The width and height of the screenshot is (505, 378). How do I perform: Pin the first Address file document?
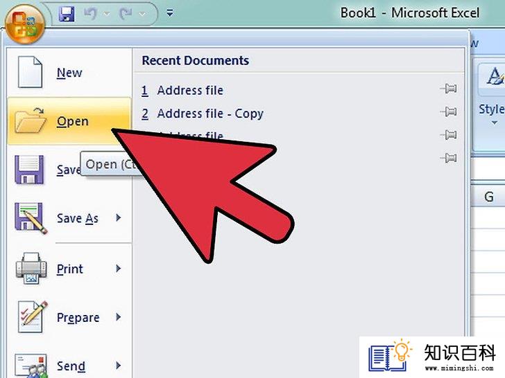tap(449, 88)
